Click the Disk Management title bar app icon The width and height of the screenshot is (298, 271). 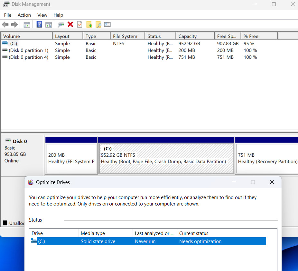[6, 4]
